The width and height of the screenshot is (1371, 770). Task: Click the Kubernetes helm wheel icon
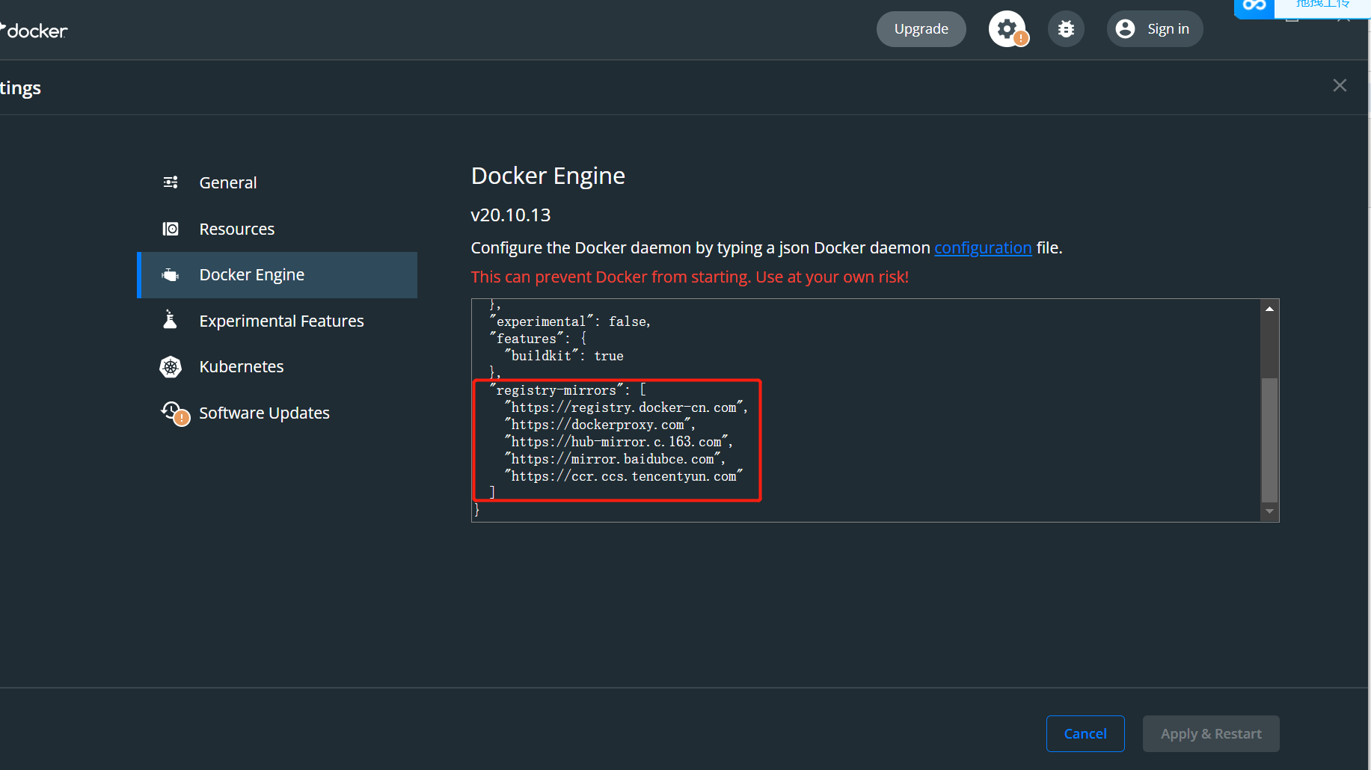tap(171, 367)
